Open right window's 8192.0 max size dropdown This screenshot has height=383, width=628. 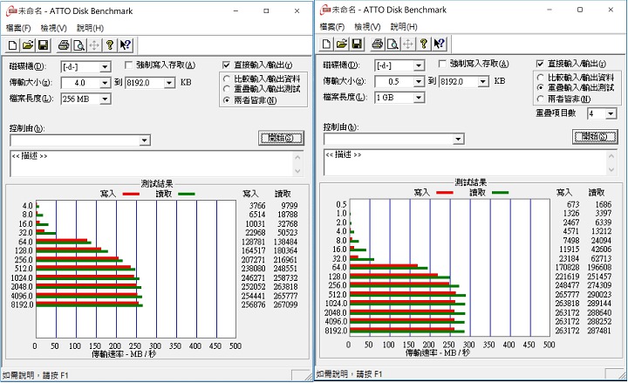[483, 82]
